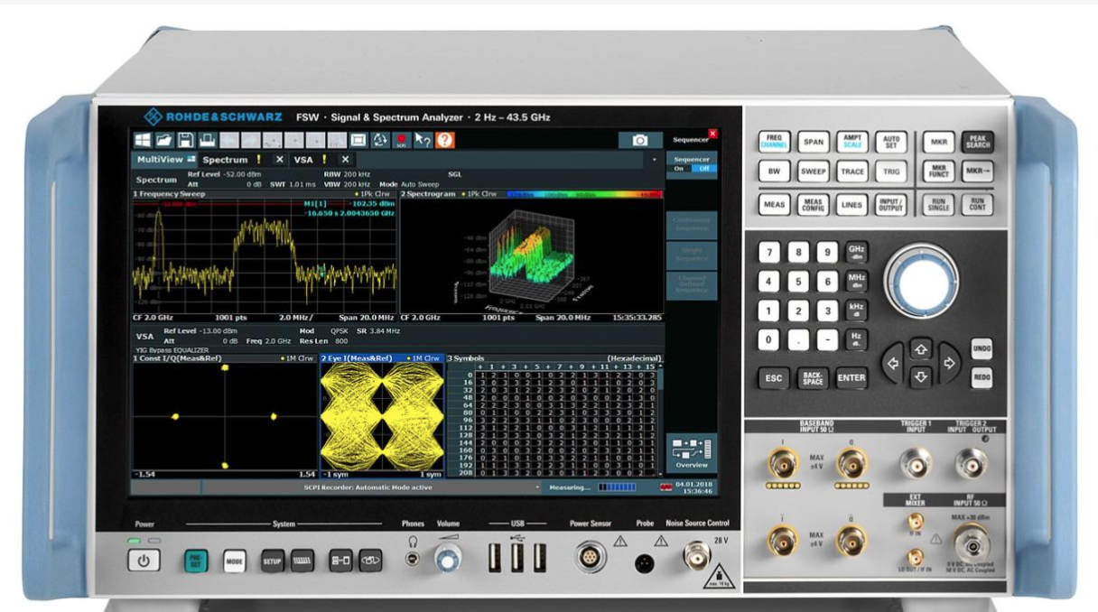1098x612 pixels.
Task: Select the context help pointer icon
Action: click(423, 140)
